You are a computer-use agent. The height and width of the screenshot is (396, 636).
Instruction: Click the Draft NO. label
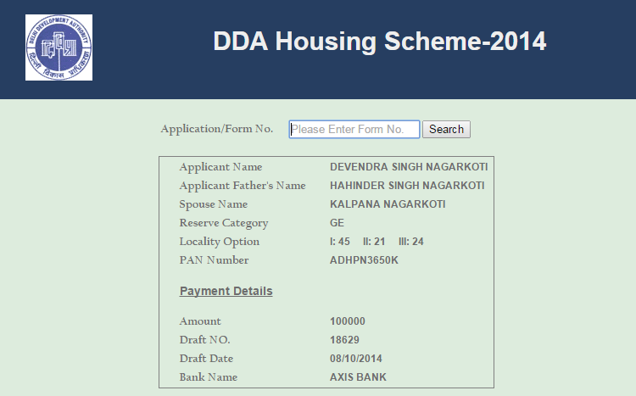(x=205, y=339)
